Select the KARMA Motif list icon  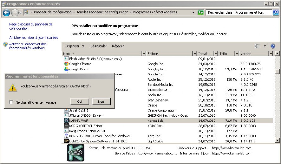point(66,121)
